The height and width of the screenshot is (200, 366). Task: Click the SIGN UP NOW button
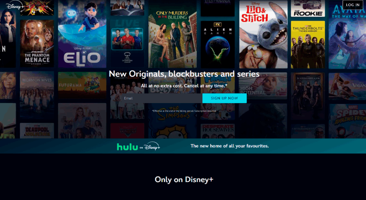(x=224, y=98)
